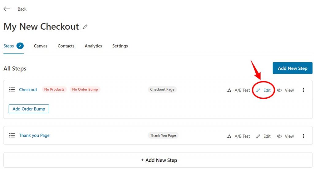Click Edit pencil on Thank you Page row
The width and height of the screenshot is (314, 172).
[x=258, y=136]
